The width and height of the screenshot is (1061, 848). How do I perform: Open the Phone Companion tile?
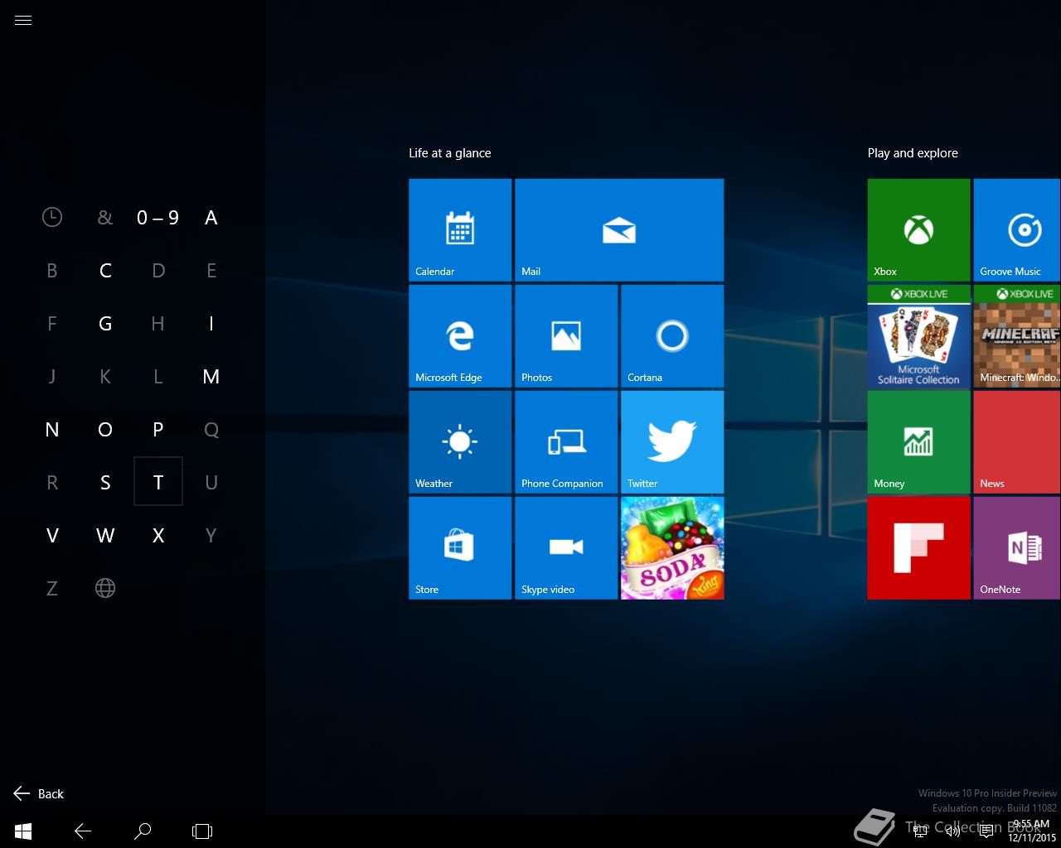566,442
